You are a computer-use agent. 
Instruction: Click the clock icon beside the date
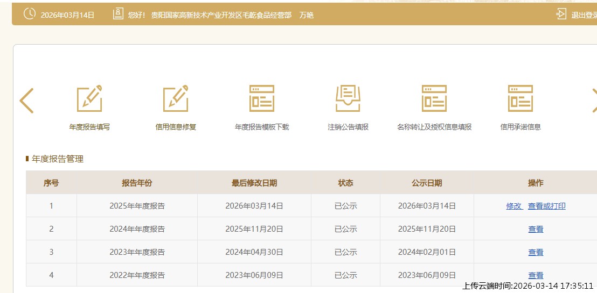(x=30, y=15)
